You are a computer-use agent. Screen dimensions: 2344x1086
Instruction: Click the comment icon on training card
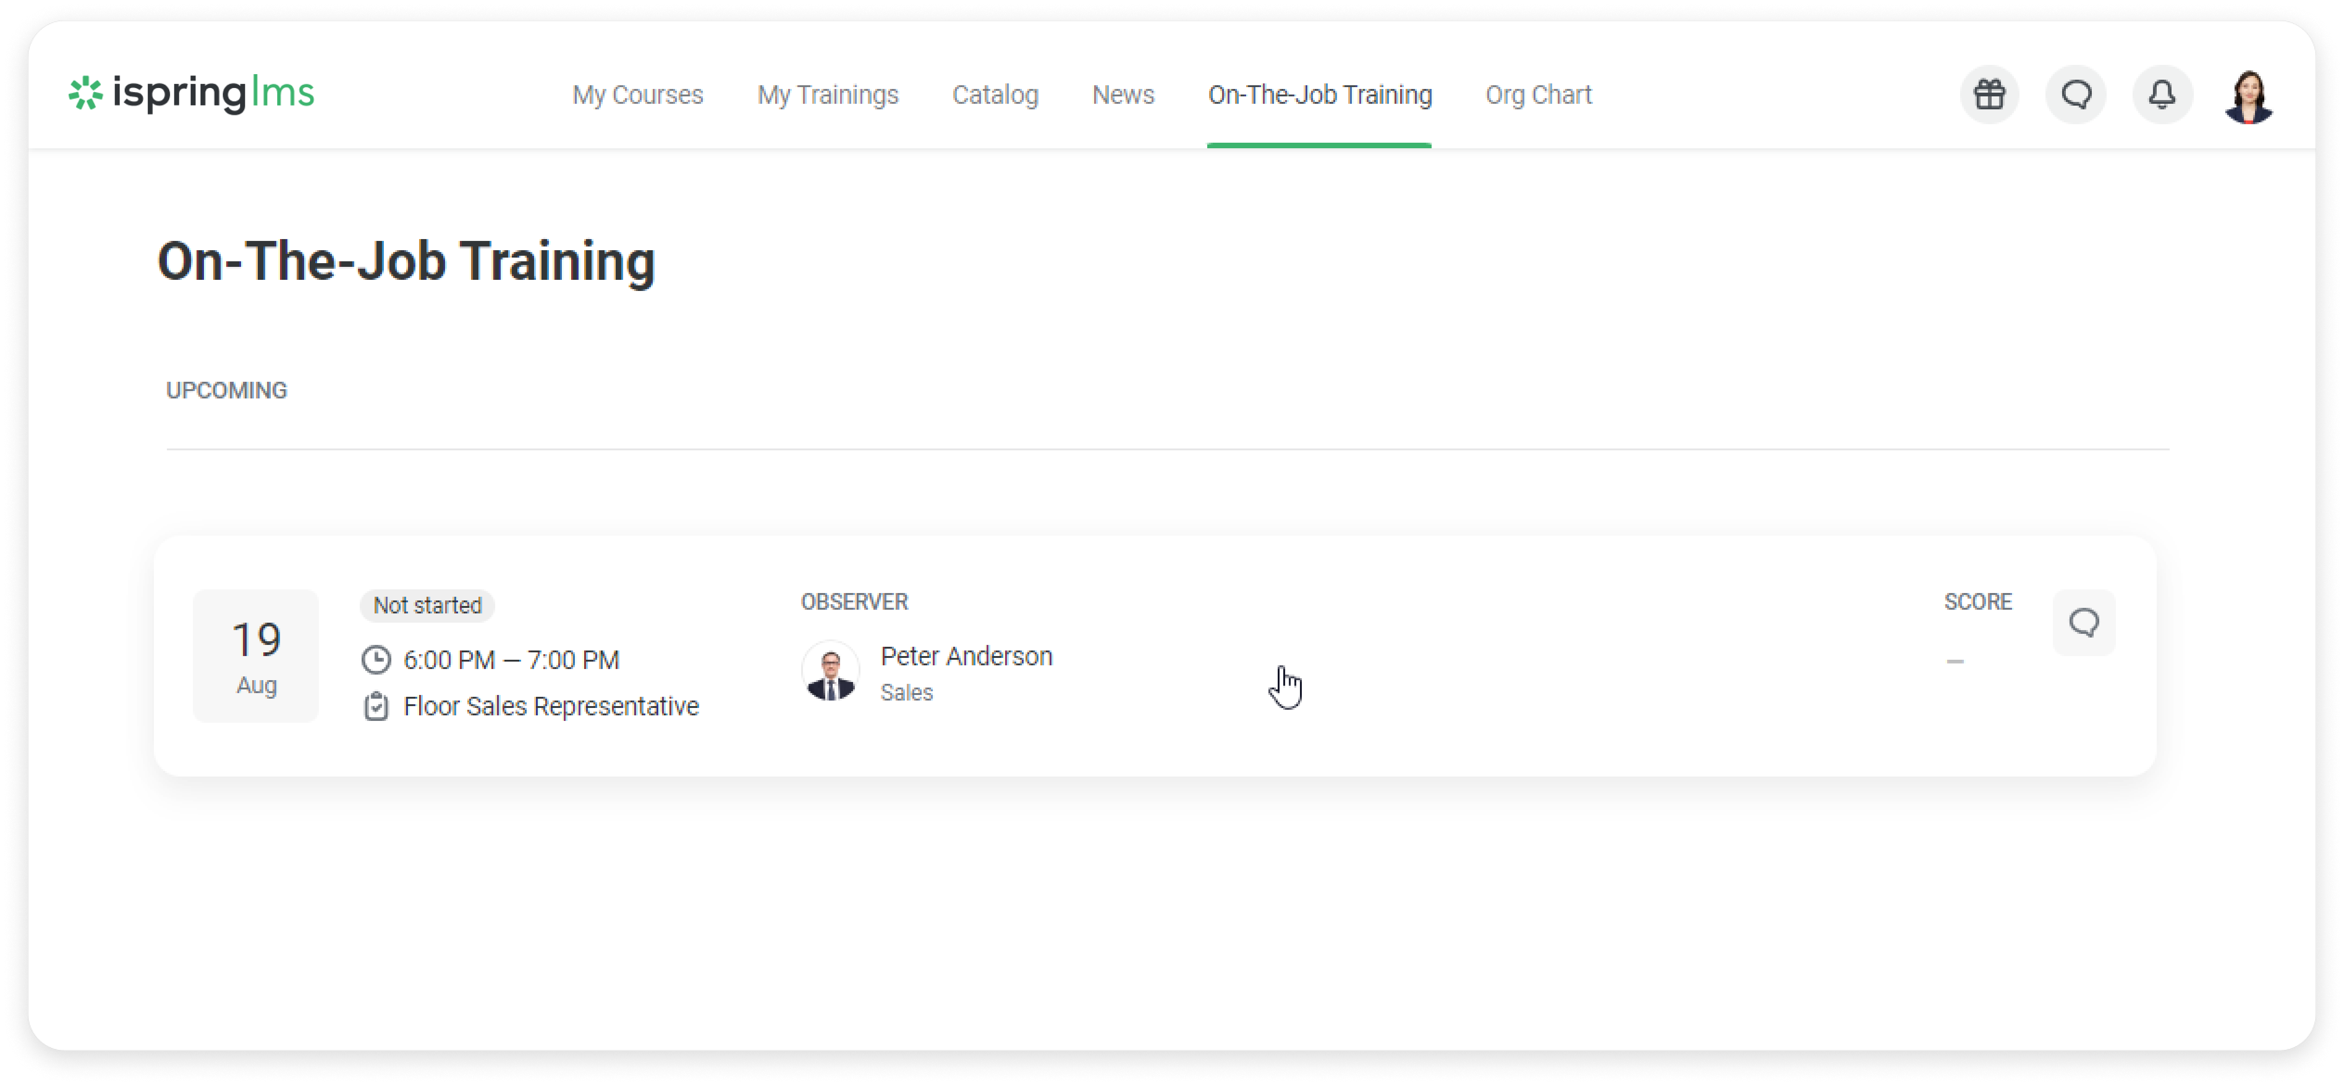click(2084, 622)
